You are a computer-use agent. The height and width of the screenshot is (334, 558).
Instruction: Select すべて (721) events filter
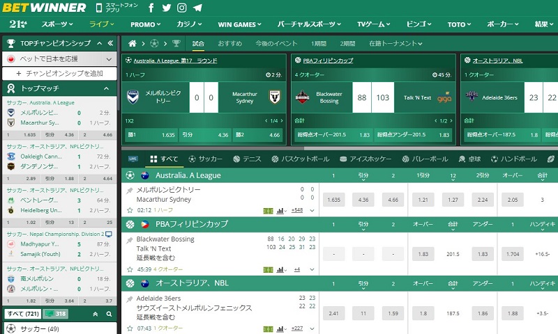tap(23, 314)
